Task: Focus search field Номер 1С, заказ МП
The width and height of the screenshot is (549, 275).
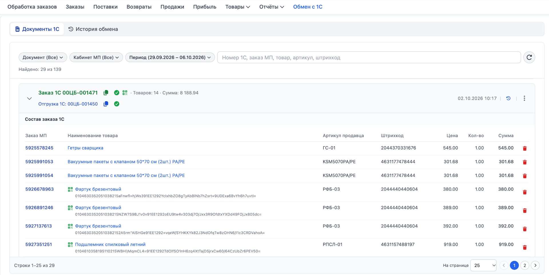Action: 369,57
